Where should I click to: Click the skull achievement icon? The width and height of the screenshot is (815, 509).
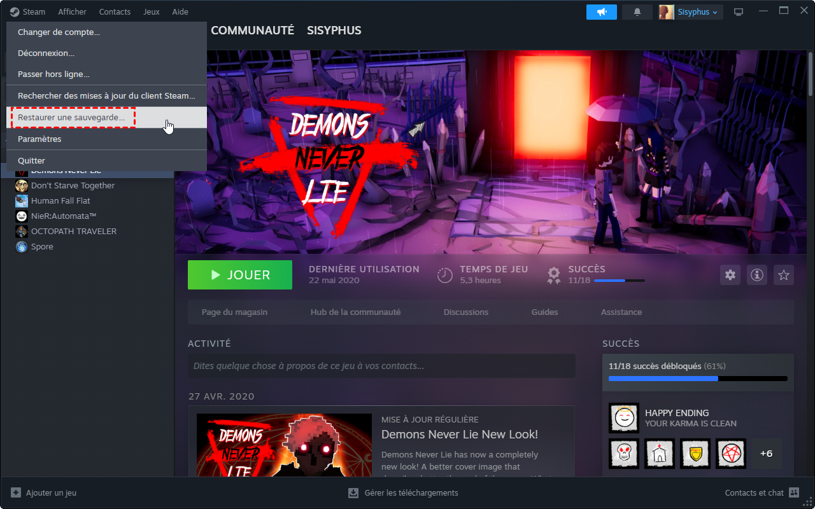point(624,454)
